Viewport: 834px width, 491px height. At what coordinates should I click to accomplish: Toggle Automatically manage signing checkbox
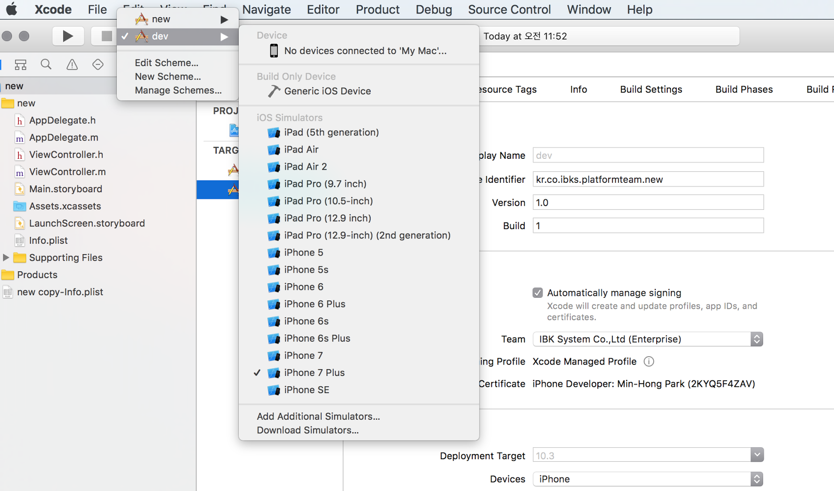[537, 293]
